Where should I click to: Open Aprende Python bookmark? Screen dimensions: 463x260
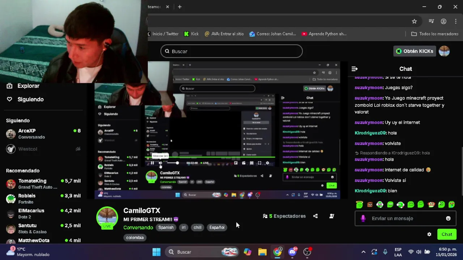pyautogui.click(x=324, y=34)
